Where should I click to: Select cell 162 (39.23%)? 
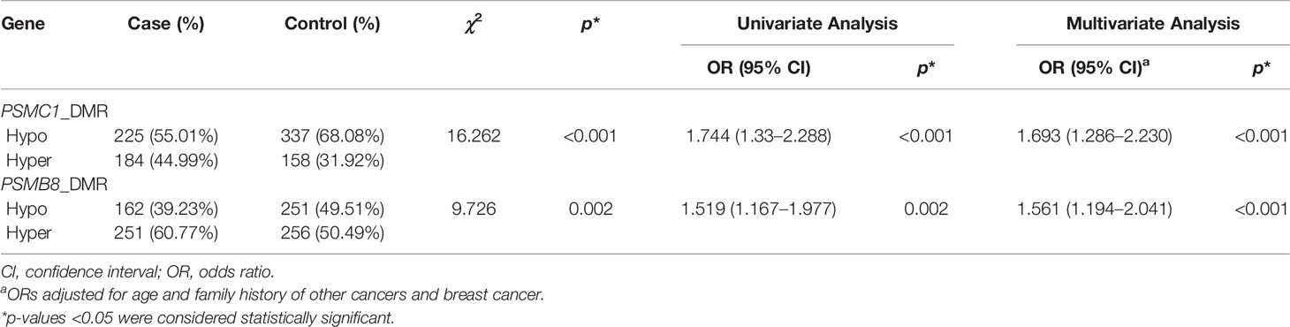[166, 208]
